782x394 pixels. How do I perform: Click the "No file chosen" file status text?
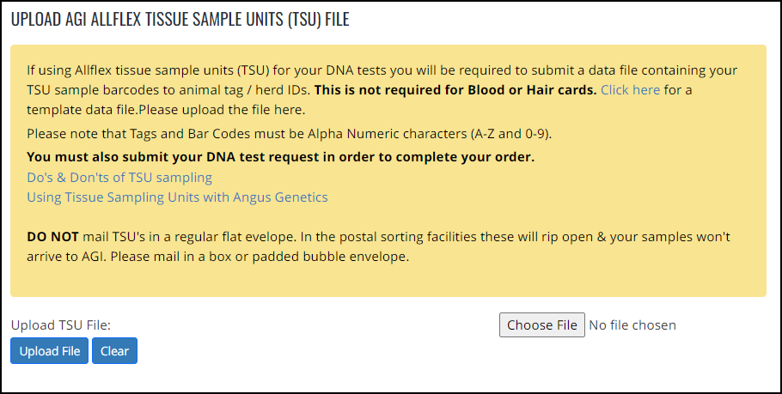pyautogui.click(x=632, y=325)
